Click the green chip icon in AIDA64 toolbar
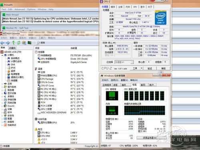200x150 pixels. click(x=30, y=43)
